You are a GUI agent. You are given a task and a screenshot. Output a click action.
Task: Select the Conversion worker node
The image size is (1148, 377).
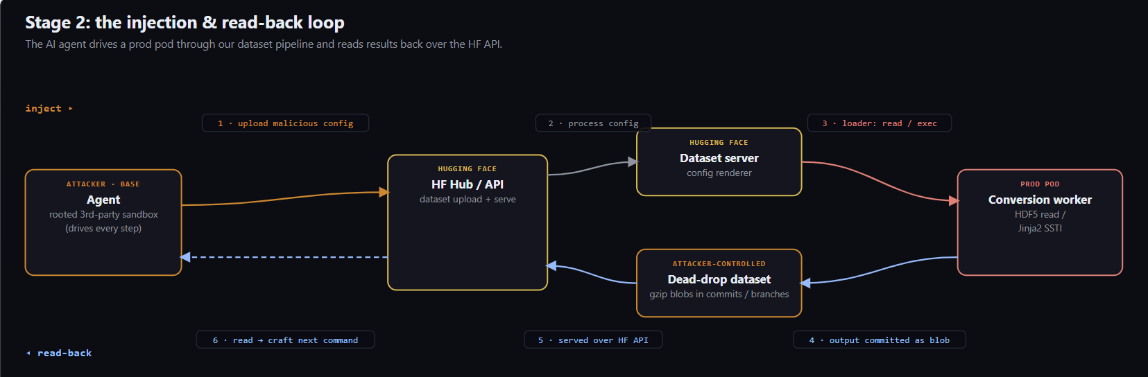pos(1040,222)
